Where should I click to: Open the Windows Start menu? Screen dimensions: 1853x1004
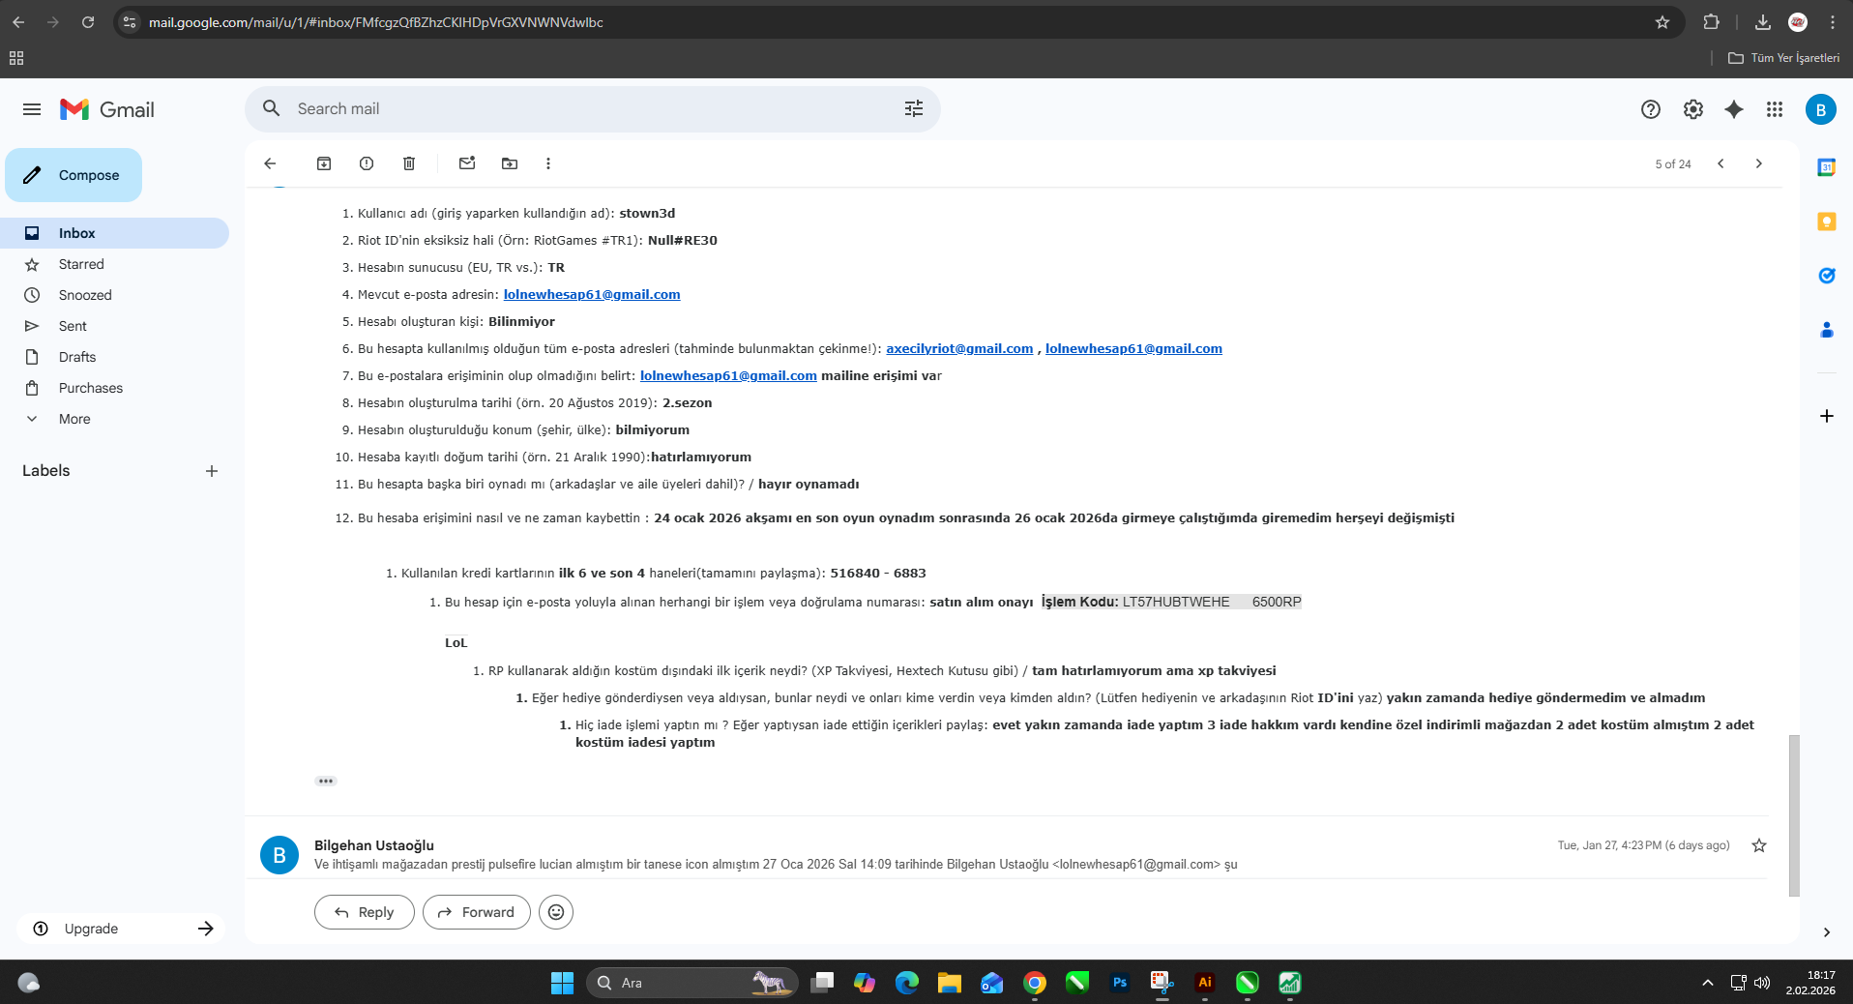pos(562,983)
